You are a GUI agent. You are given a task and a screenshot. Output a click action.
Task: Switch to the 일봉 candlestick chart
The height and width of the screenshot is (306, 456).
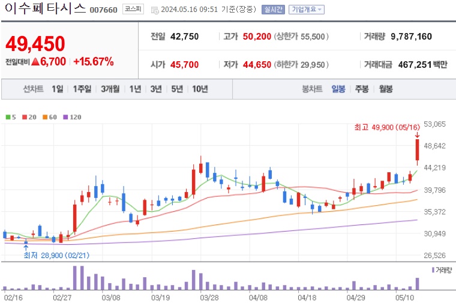point(338,89)
